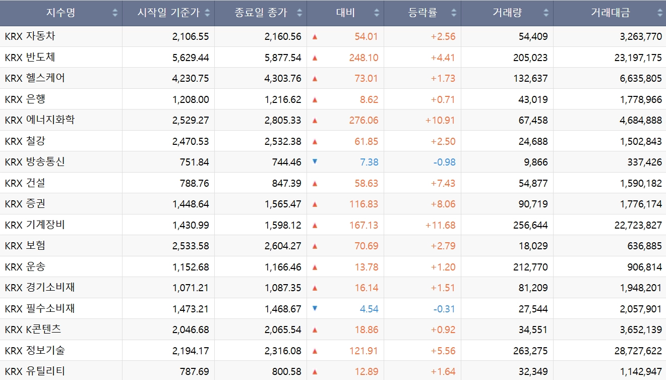Viewport: 666px width, 380px height.
Task: Select KRX 헬스케어 closing price 4,303.76
Action: 283,79
